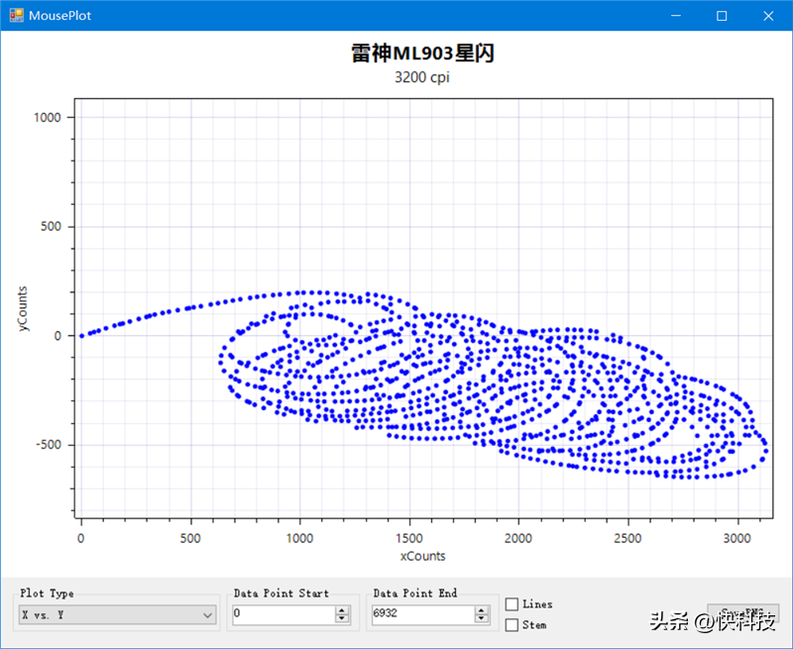Viewport: 793px width, 649px height.
Task: Click the "Data Point End" group label
Action: [415, 593]
